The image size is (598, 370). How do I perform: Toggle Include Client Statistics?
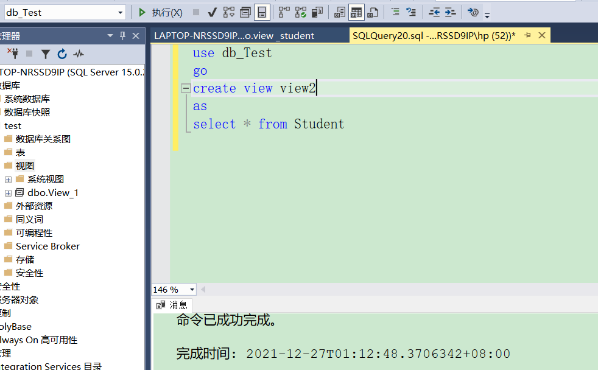click(317, 13)
